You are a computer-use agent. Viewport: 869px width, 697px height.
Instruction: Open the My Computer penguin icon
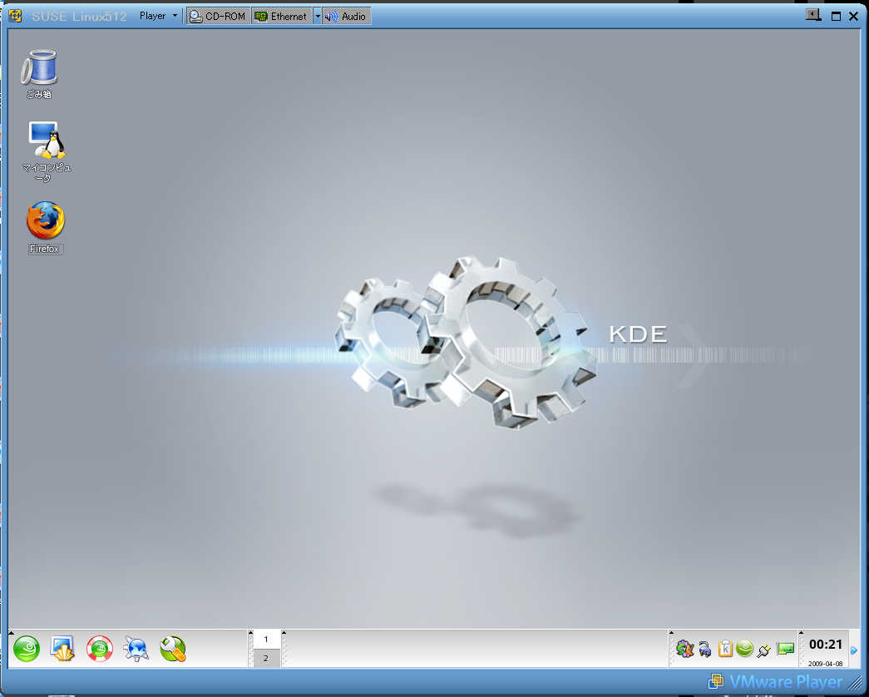(47, 140)
